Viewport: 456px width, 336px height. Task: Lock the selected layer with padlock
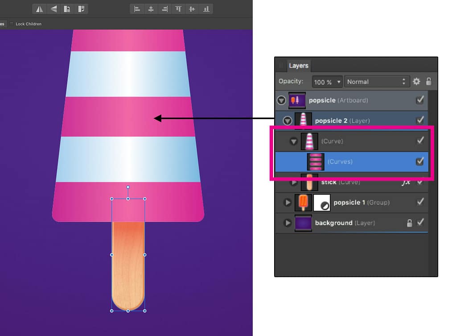click(429, 82)
